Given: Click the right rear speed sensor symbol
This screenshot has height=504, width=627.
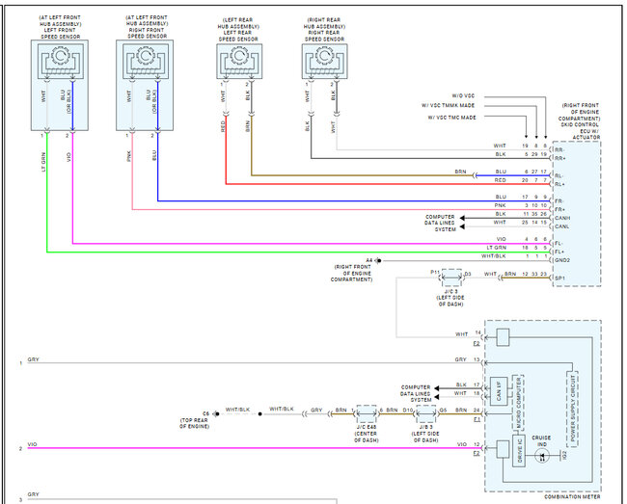Looking at the screenshot, I should click(324, 62).
